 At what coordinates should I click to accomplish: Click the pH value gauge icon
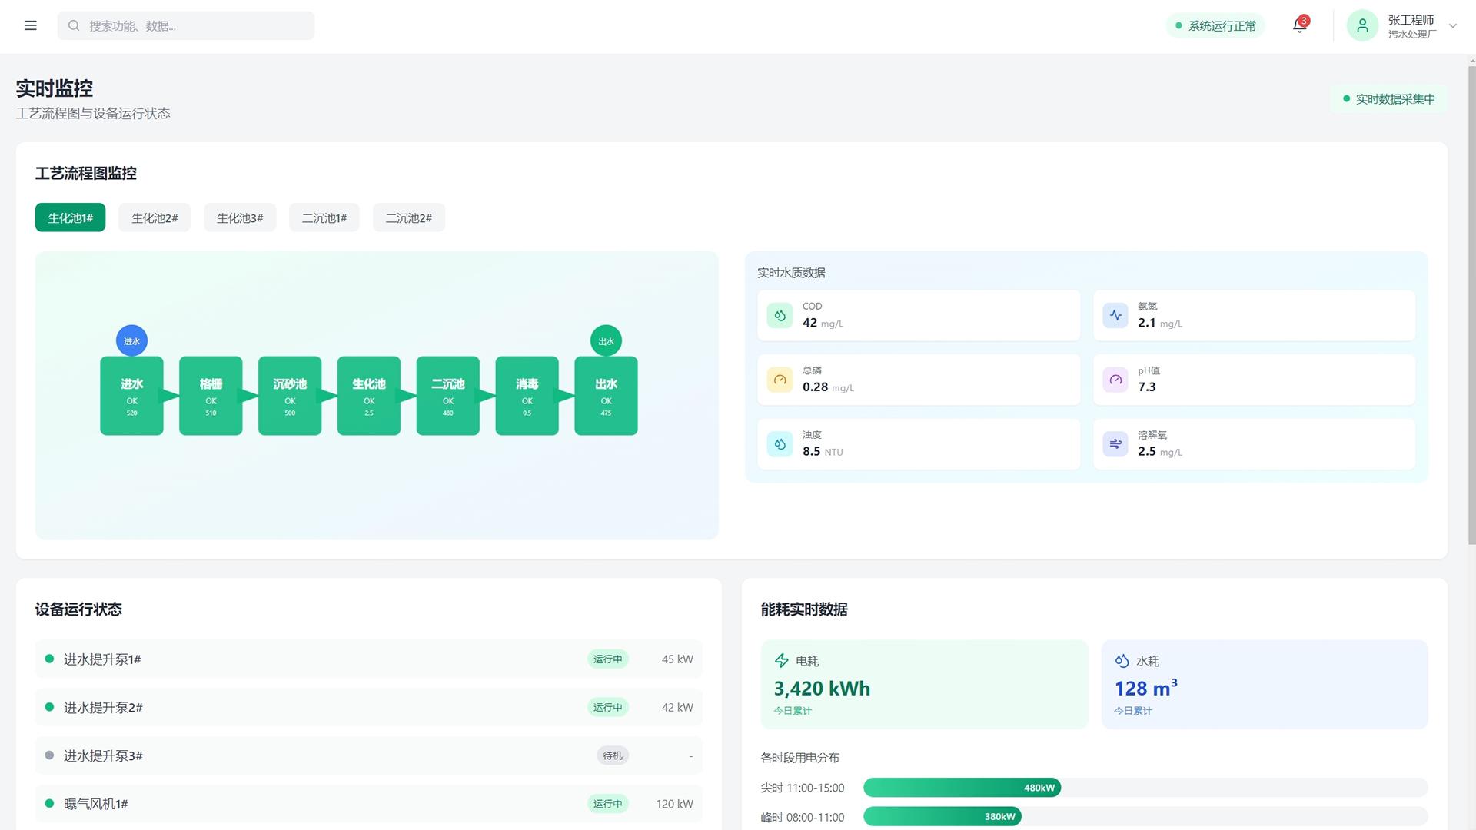tap(1115, 380)
